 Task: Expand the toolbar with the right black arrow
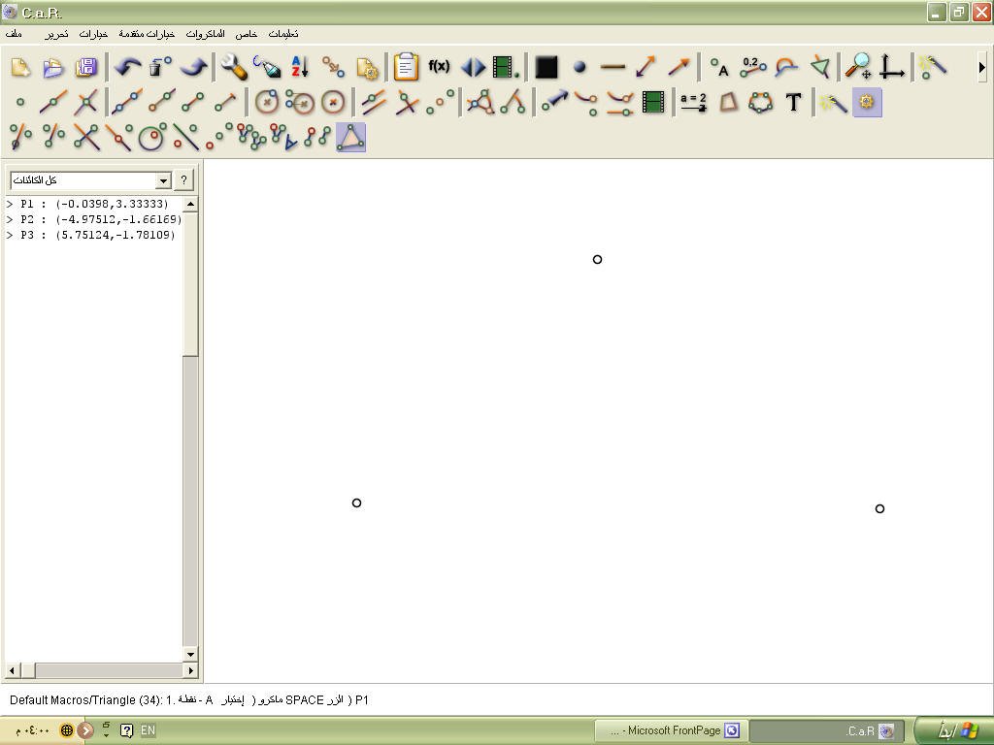tap(982, 67)
